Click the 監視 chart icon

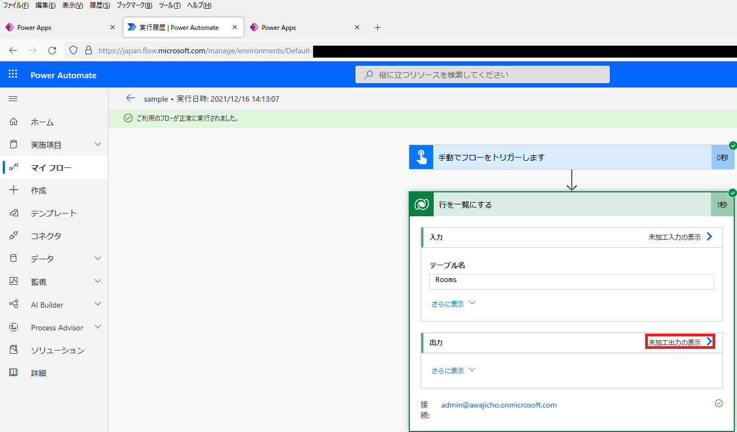click(x=14, y=281)
